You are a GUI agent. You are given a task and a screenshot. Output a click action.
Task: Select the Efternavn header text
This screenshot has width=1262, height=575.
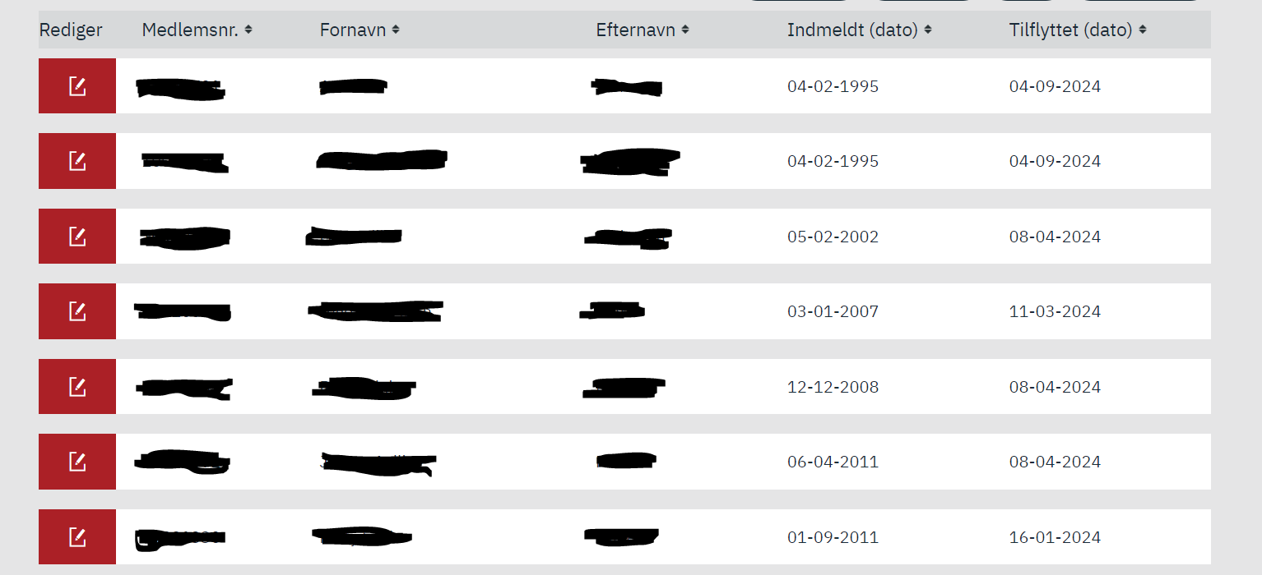coord(636,30)
